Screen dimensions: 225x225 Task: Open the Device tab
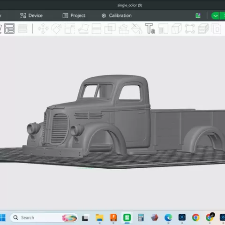pyautogui.click(x=31, y=15)
